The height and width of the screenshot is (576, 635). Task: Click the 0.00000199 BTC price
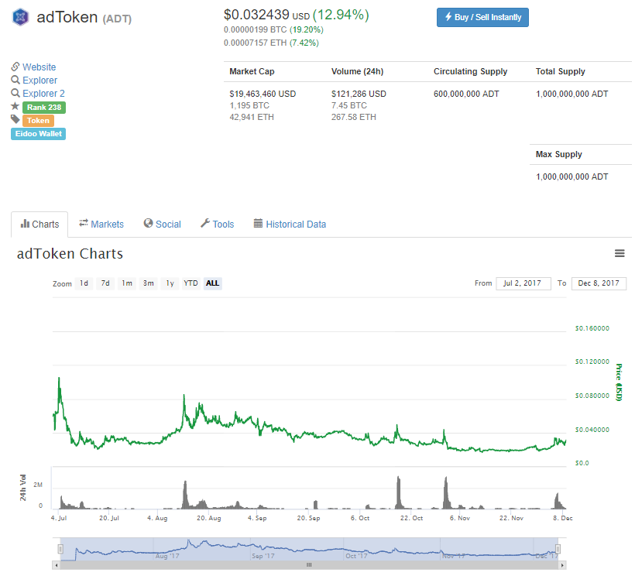click(x=255, y=29)
